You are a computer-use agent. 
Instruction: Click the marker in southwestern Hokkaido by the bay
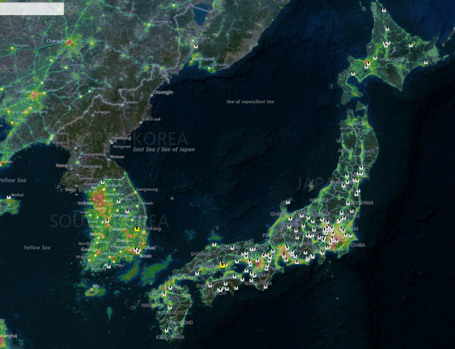(x=353, y=73)
